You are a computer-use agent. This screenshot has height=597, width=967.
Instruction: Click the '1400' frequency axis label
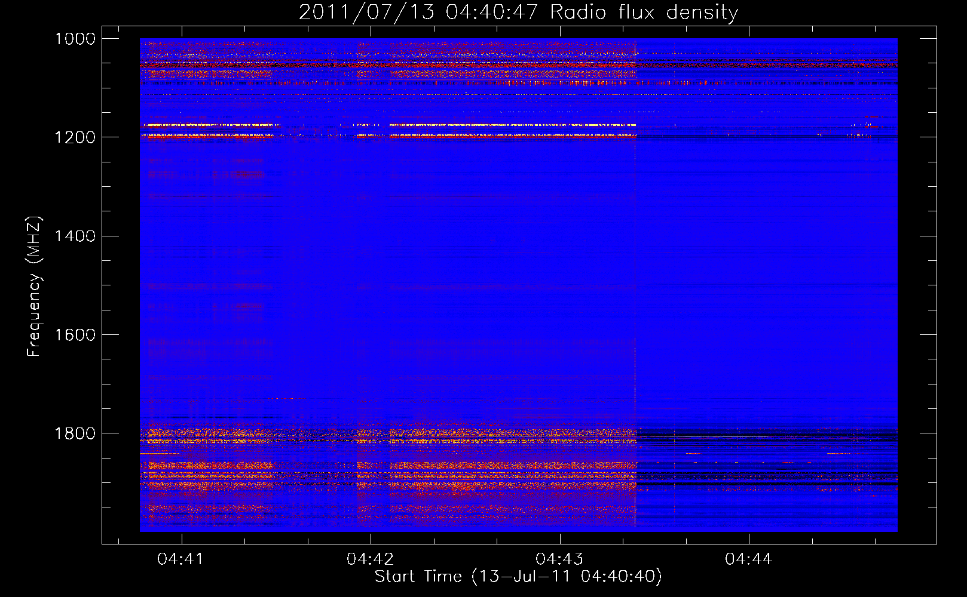tap(75, 236)
